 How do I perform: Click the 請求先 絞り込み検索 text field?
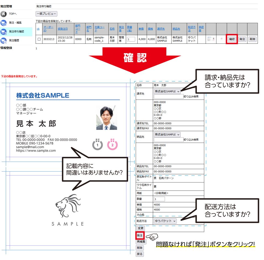click(169, 97)
